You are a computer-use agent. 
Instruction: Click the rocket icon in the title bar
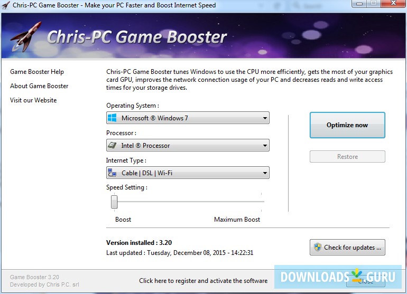point(6,5)
